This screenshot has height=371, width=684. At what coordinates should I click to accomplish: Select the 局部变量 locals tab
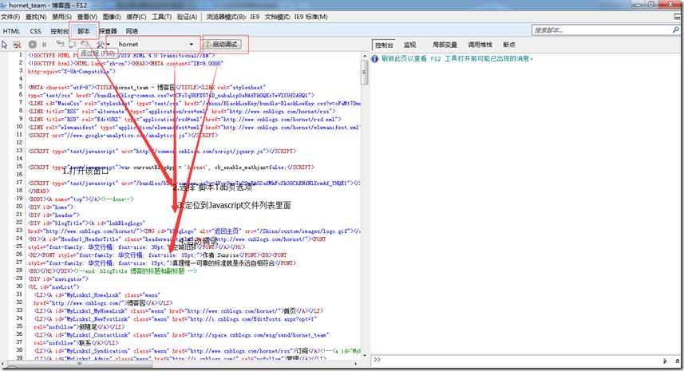click(445, 45)
